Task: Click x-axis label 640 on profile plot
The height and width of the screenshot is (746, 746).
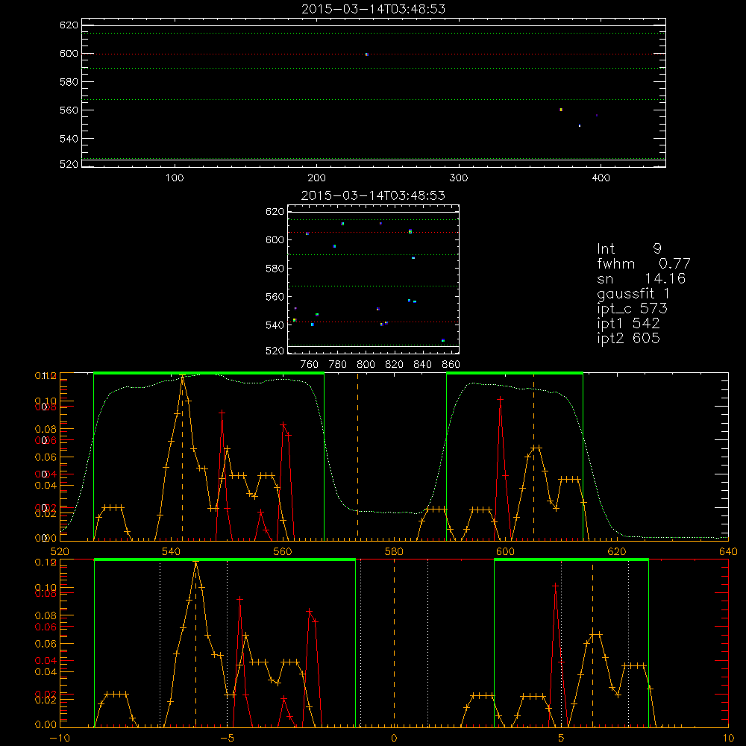Action: click(728, 552)
